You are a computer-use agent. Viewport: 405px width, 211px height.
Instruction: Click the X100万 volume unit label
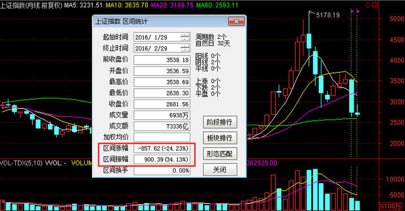[391, 206]
